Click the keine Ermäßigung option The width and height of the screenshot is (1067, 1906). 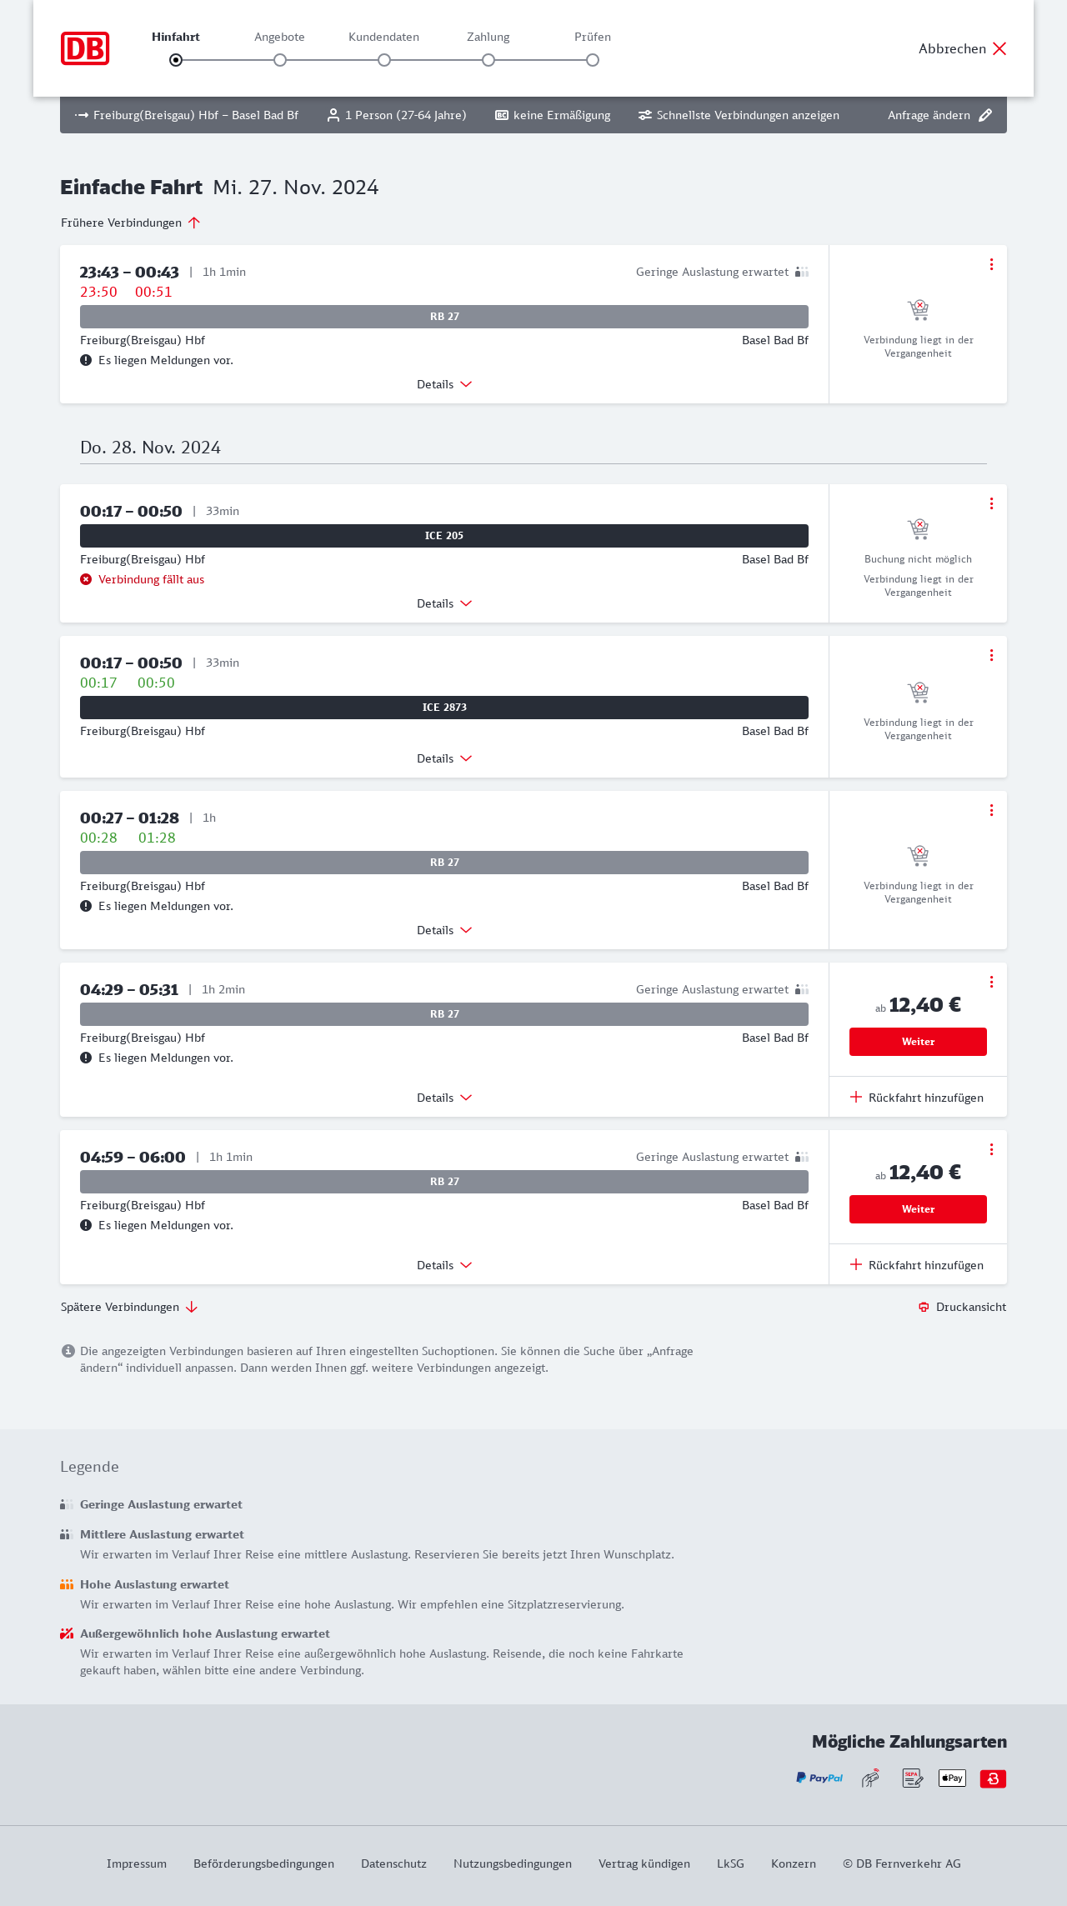pos(553,115)
